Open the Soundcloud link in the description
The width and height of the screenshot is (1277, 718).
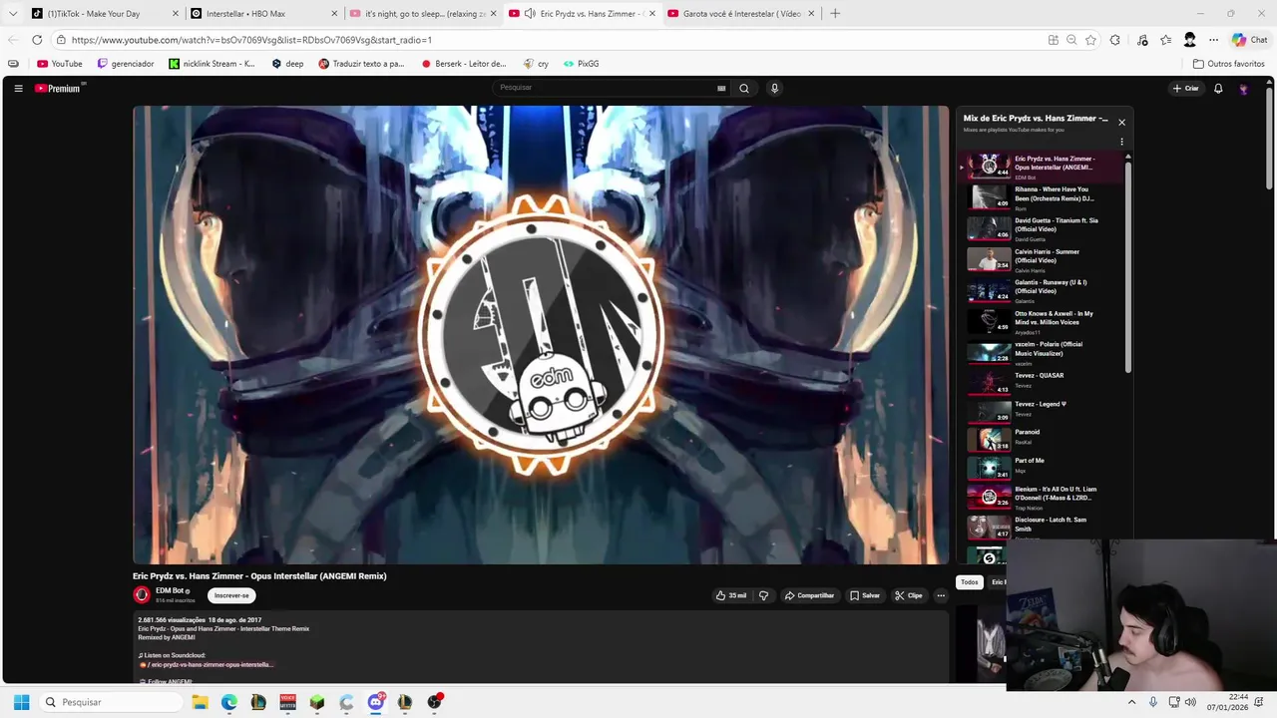207,664
